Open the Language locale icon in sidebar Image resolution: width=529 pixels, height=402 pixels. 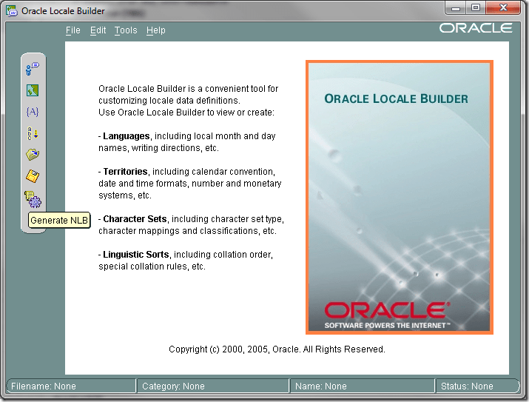click(x=33, y=69)
